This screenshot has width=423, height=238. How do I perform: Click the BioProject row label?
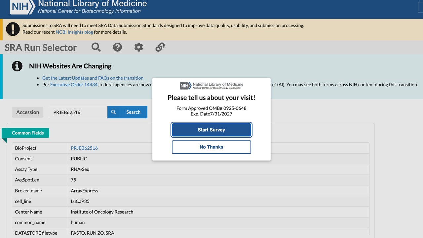26,148
